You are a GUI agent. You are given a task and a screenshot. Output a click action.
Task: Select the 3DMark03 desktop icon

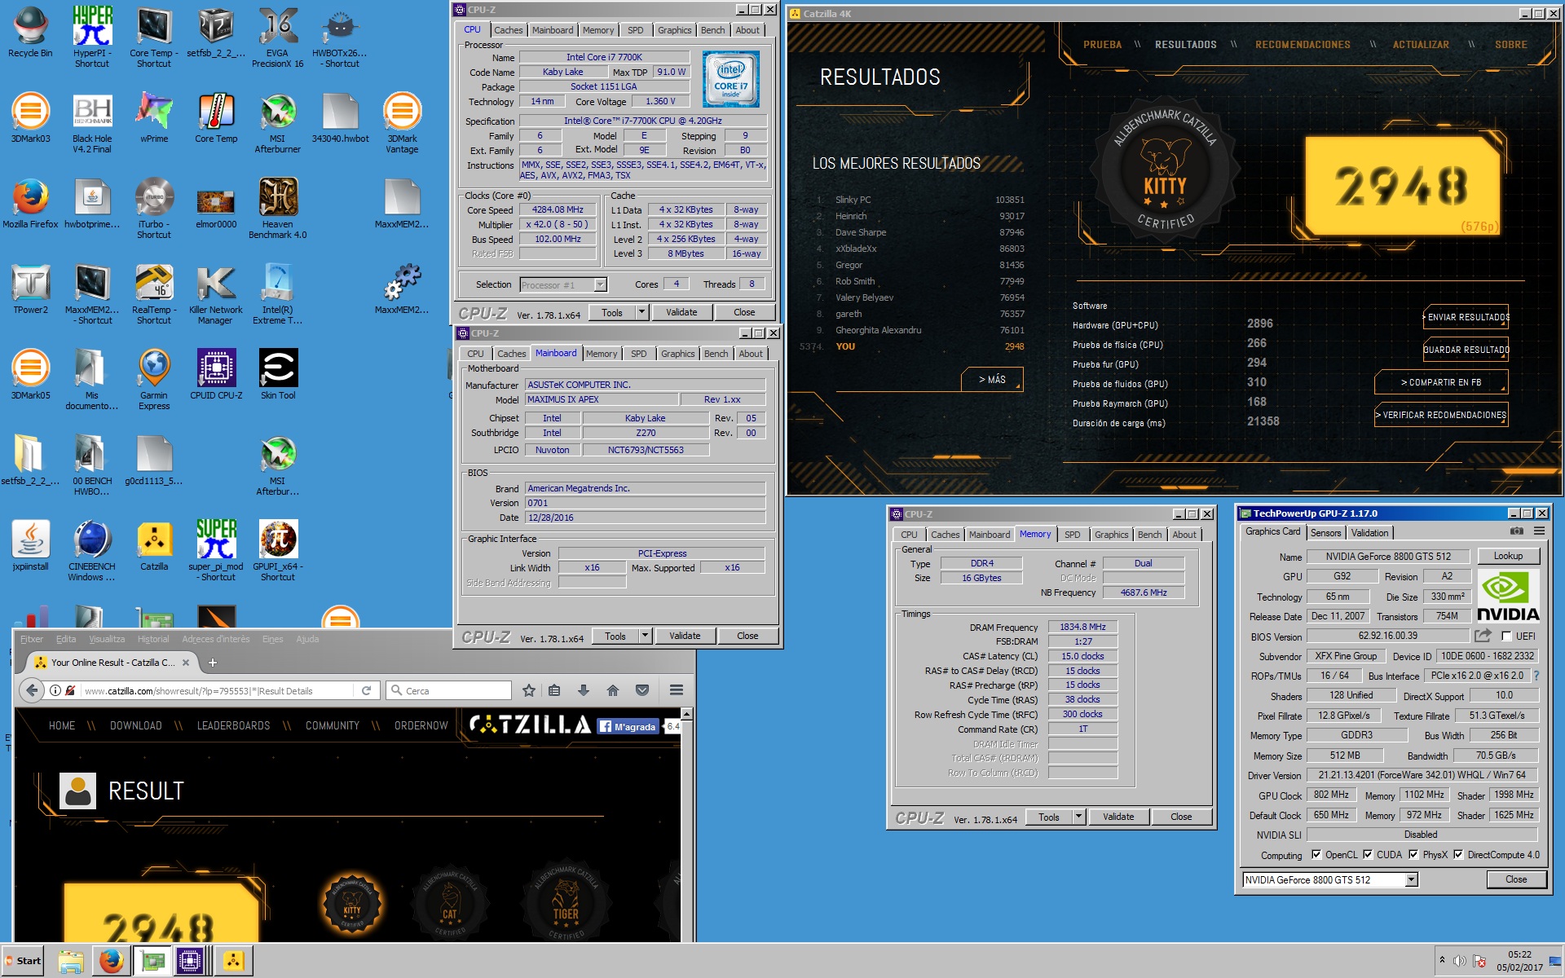click(30, 118)
